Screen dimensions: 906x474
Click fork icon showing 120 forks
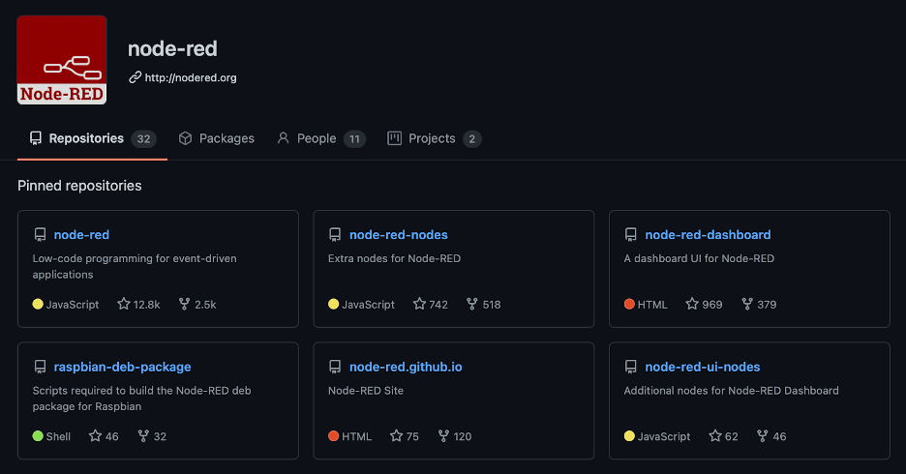pos(444,436)
